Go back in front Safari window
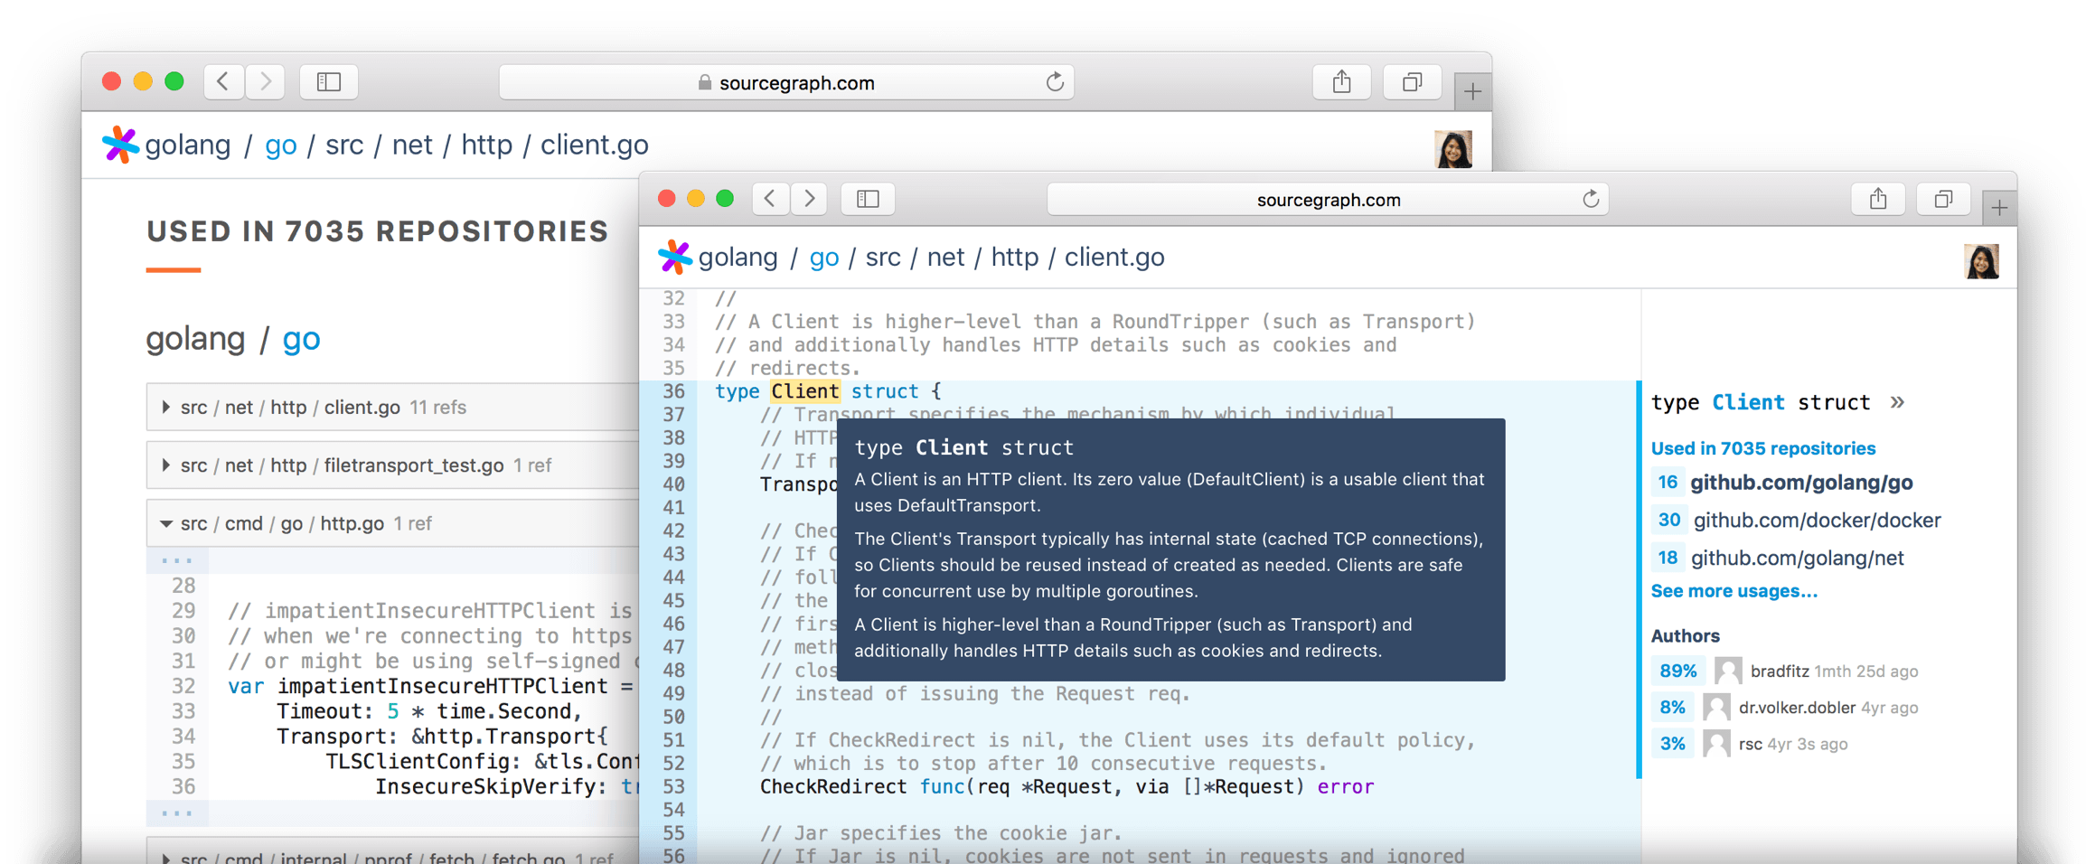 click(x=770, y=199)
